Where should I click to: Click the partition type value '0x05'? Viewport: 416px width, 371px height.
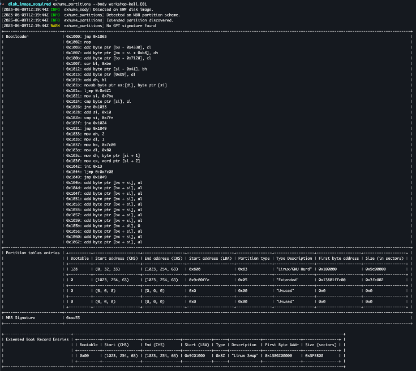[242, 280]
